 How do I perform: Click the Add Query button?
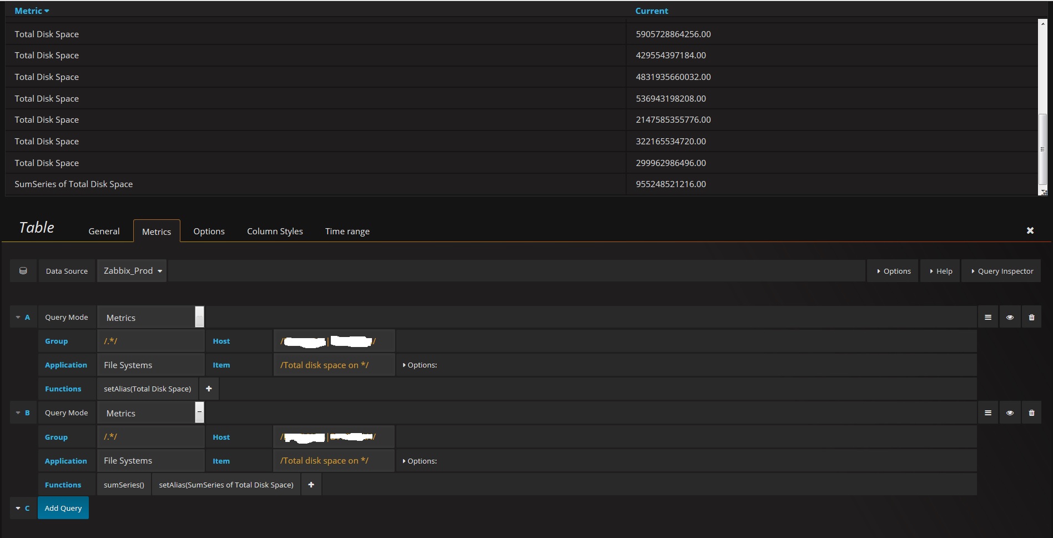point(63,507)
